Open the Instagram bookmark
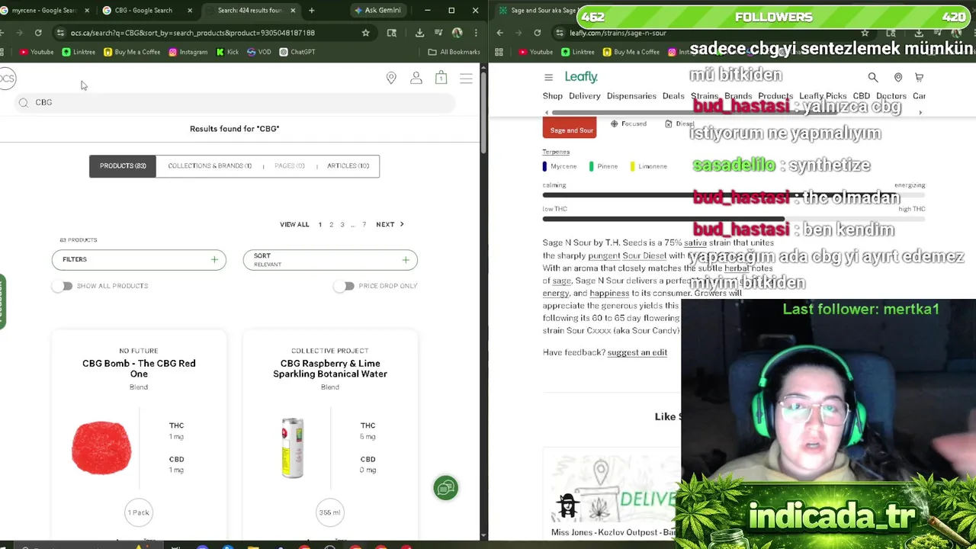The image size is (976, 549). [188, 52]
